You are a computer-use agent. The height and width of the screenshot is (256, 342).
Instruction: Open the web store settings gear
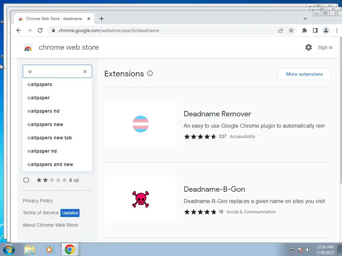pos(308,47)
